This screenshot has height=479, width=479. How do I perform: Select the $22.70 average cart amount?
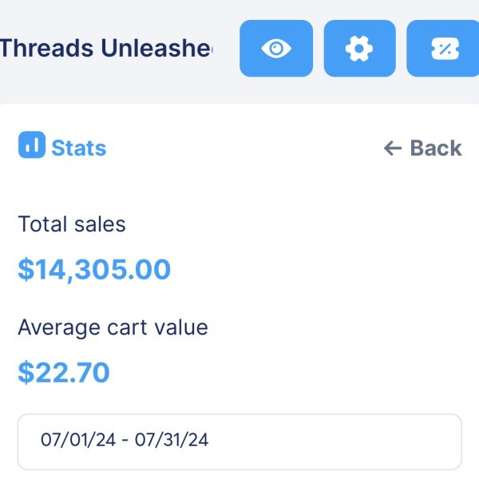[x=64, y=373]
